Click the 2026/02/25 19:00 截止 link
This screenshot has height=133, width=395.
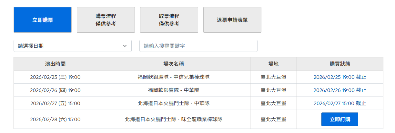coord(340,77)
